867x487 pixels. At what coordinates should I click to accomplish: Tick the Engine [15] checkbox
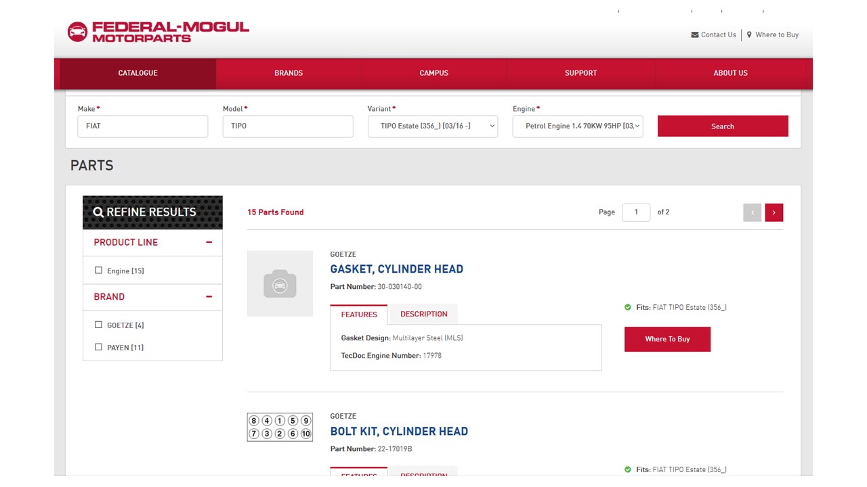(99, 271)
